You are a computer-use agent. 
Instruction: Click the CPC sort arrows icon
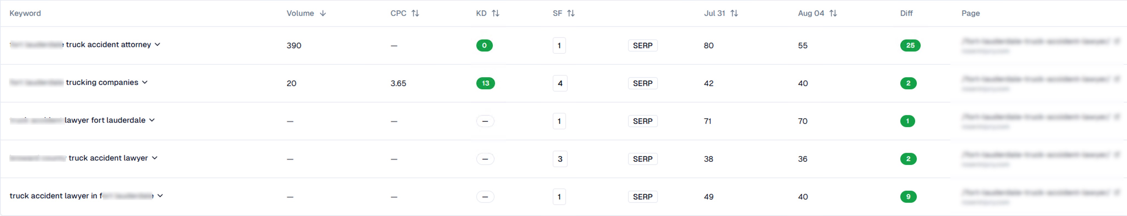415,13
